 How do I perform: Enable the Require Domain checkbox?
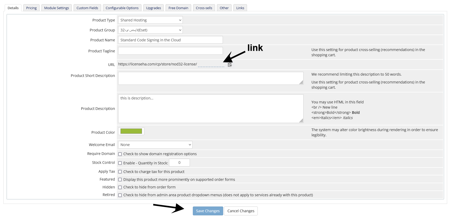click(x=120, y=154)
